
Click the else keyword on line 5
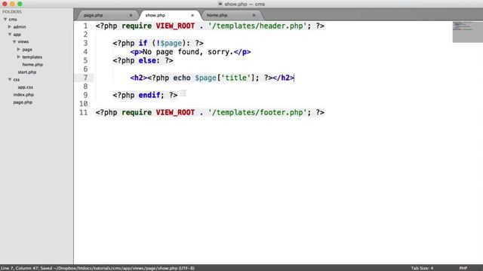(147, 60)
